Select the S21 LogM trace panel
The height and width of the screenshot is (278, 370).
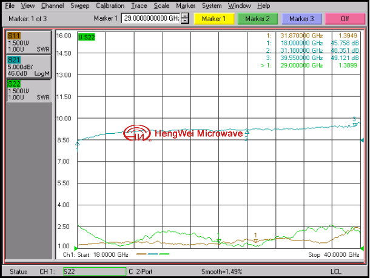[28, 67]
